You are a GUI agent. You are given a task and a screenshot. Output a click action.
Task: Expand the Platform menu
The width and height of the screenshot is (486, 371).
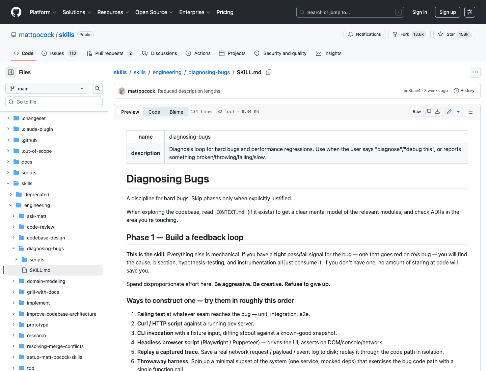43,12
